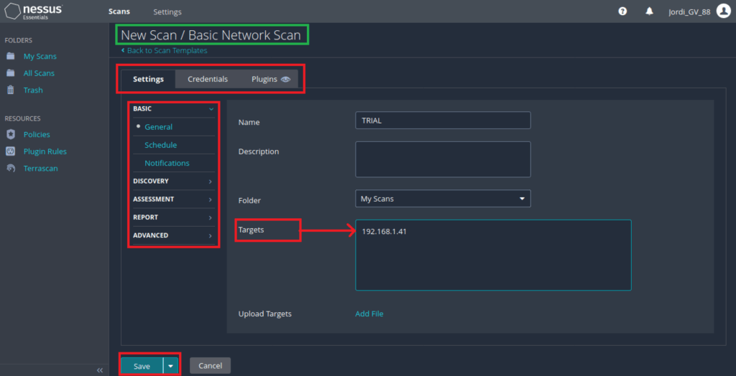Image resolution: width=736 pixels, height=376 pixels.
Task: Collapse the BASIC section chevron
Action: pos(211,109)
